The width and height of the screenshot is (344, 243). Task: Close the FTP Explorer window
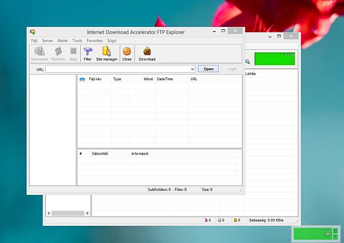[x=235, y=31]
